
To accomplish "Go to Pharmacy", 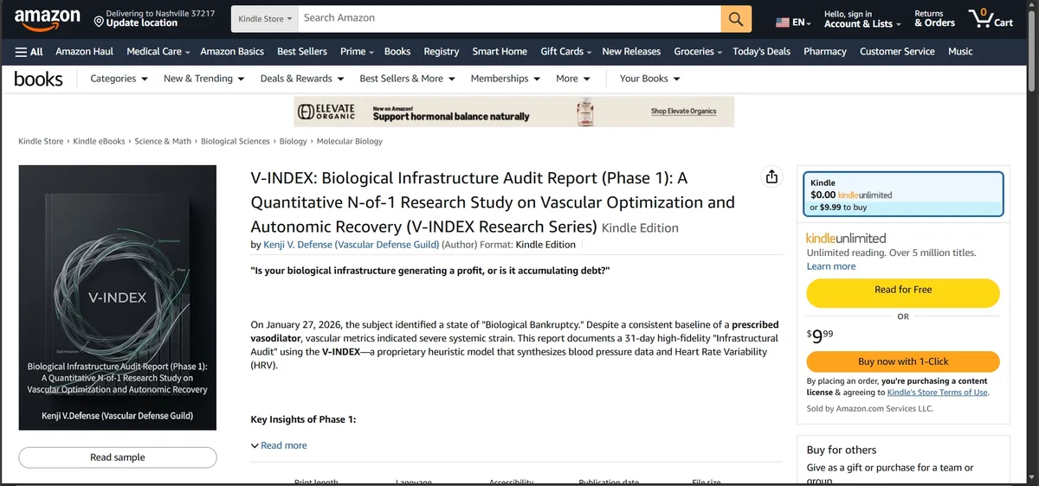I will pos(825,51).
